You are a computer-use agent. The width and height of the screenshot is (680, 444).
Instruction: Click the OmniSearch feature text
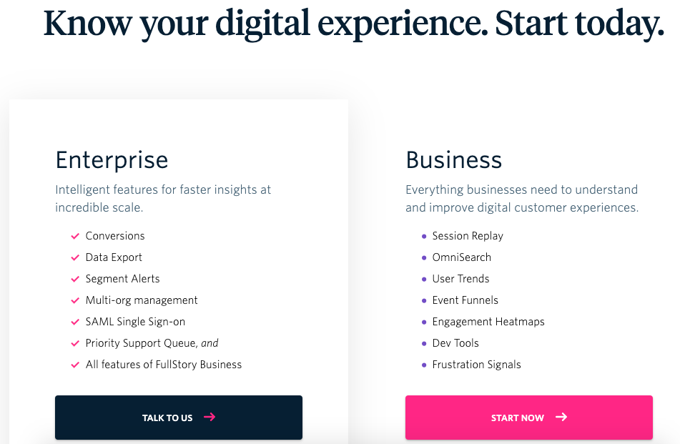[461, 257]
